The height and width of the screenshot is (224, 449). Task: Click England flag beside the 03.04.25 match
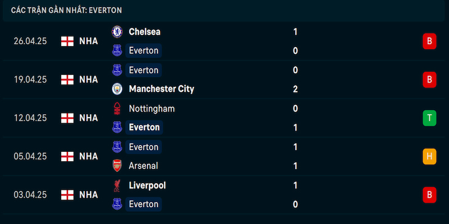(x=67, y=195)
